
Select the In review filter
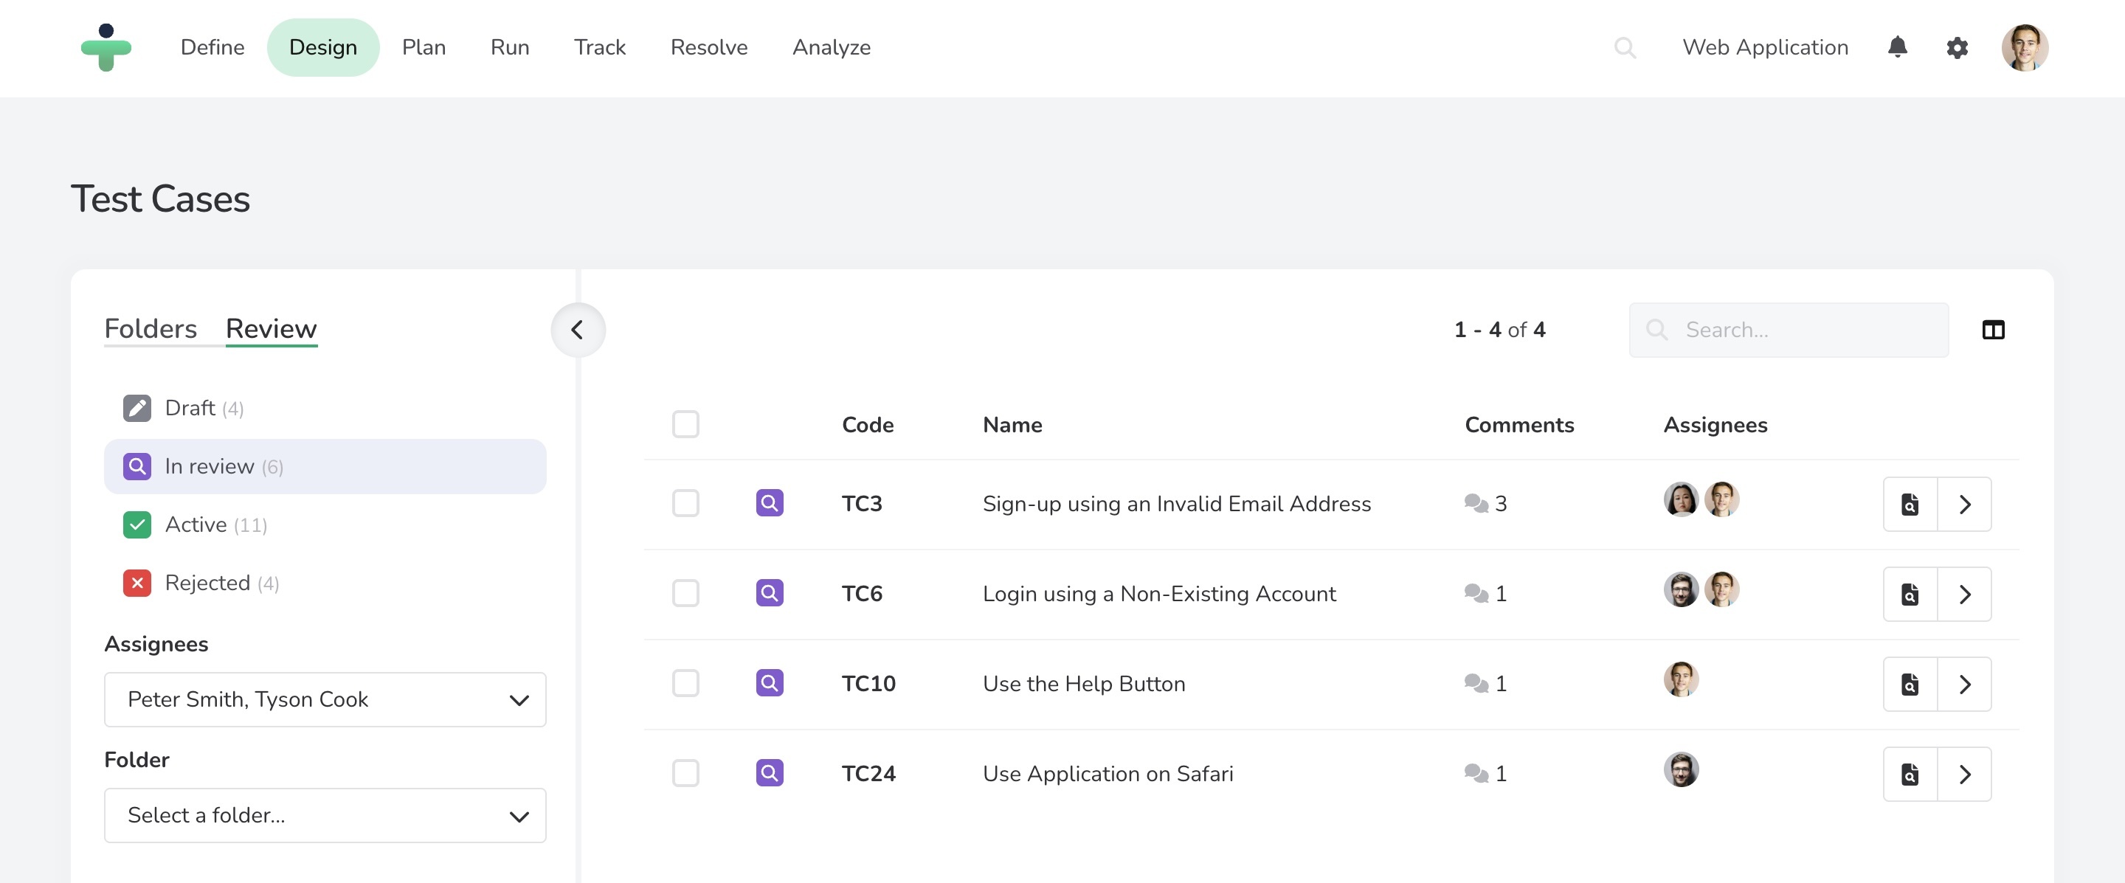click(x=325, y=465)
